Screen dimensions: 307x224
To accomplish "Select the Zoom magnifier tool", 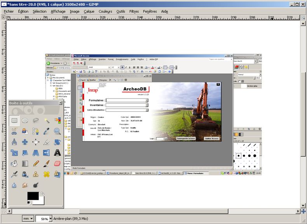I will point(58,131).
